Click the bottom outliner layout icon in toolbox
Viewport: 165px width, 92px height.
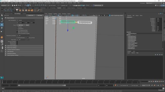(2, 51)
